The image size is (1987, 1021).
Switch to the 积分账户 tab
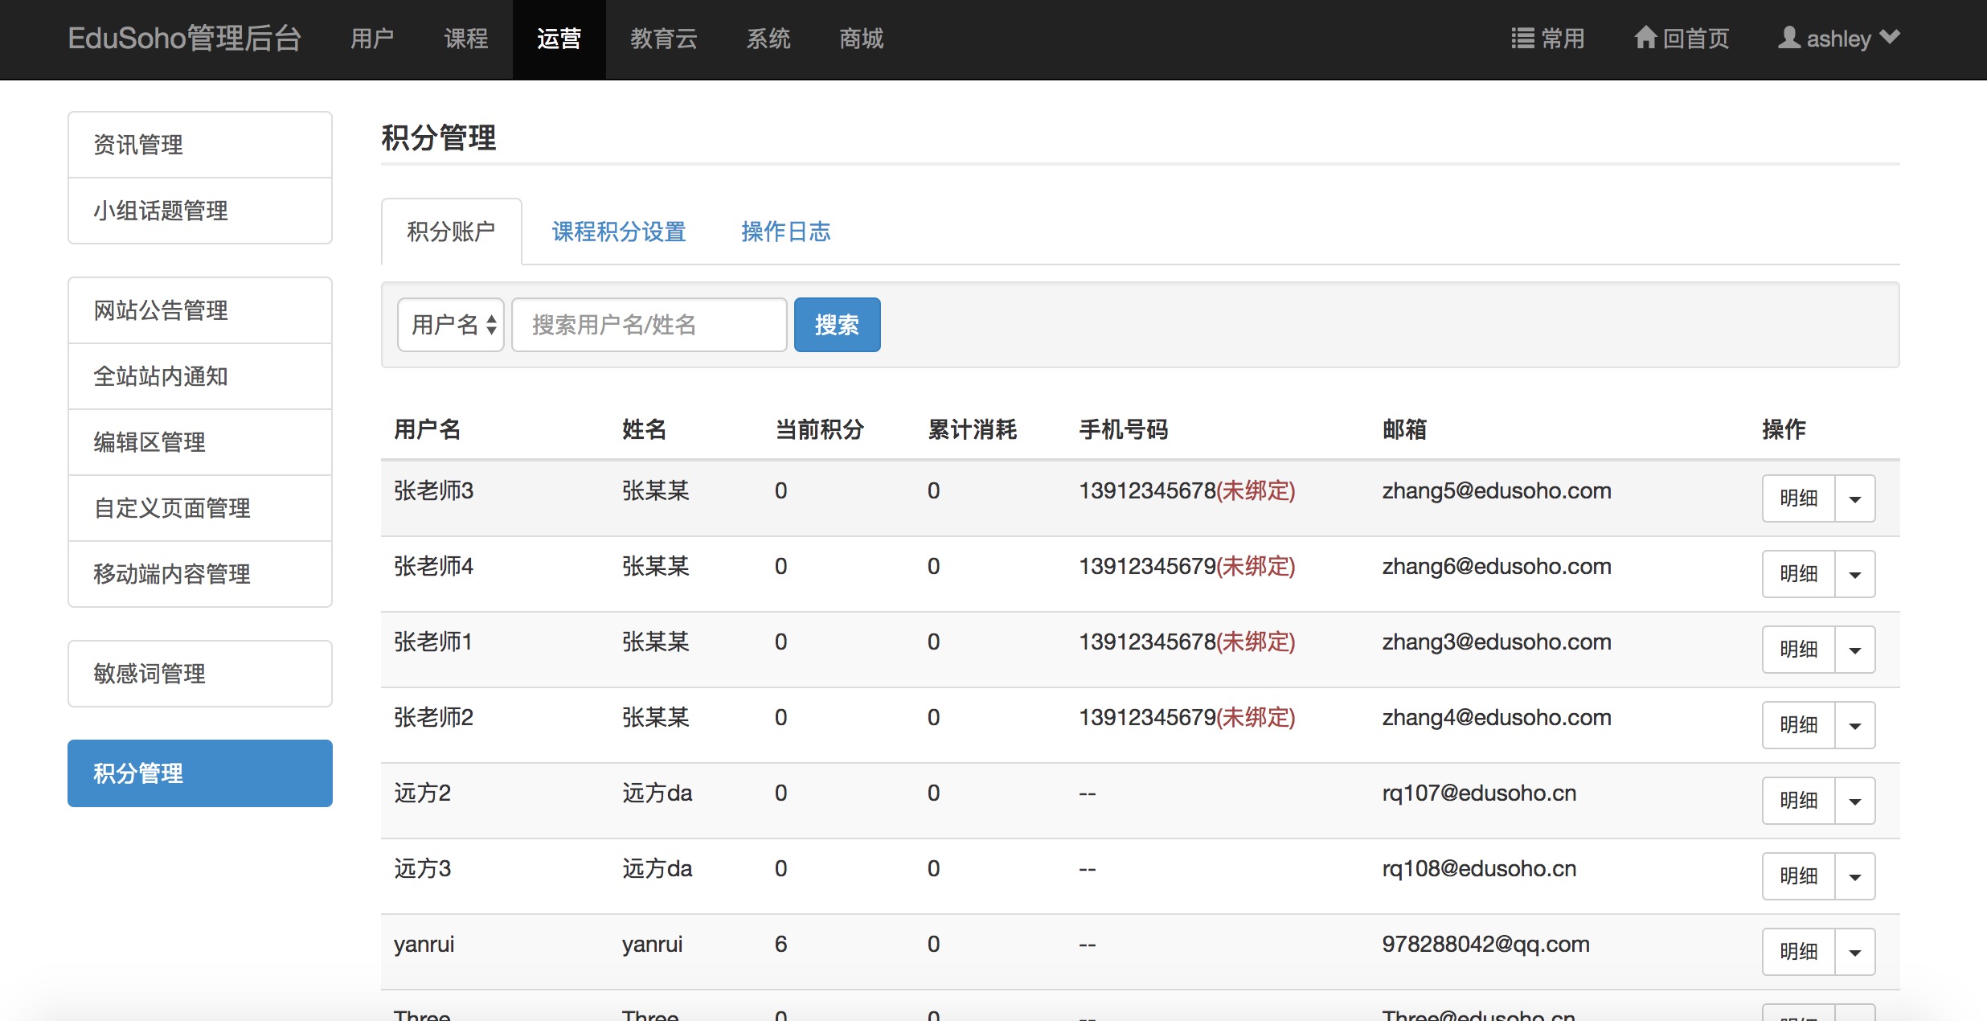pos(452,232)
